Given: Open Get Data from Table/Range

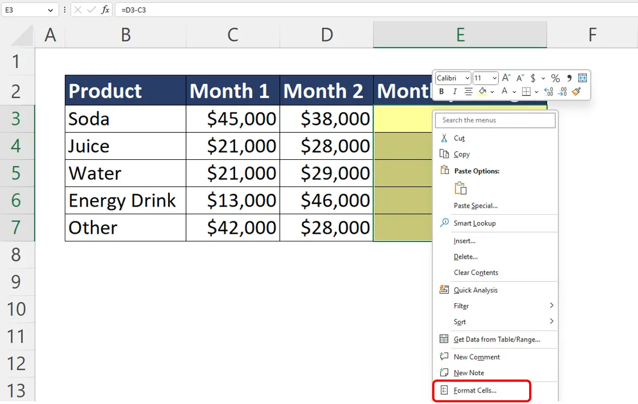Looking at the screenshot, I should (x=497, y=339).
